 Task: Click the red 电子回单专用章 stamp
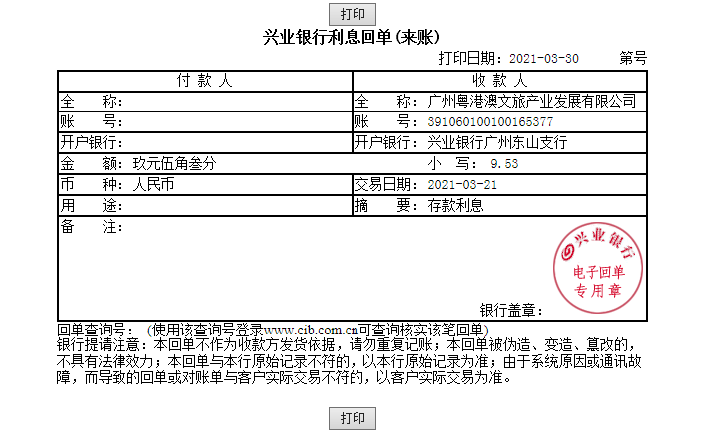coord(597,268)
